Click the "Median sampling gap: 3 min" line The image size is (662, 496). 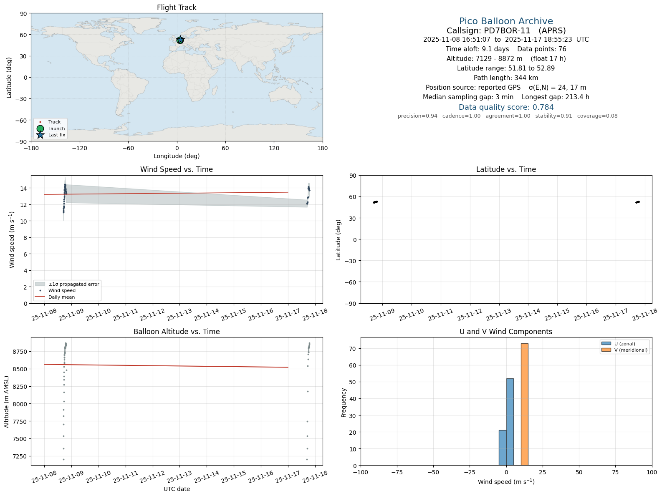(x=506, y=97)
